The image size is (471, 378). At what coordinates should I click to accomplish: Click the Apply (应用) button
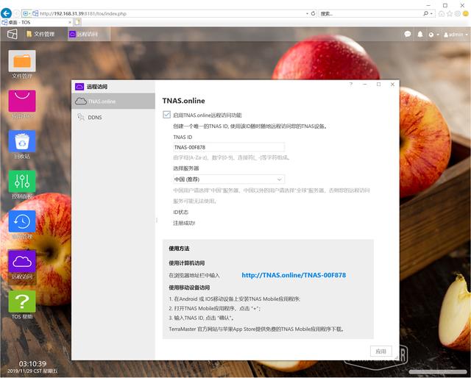(x=380, y=352)
